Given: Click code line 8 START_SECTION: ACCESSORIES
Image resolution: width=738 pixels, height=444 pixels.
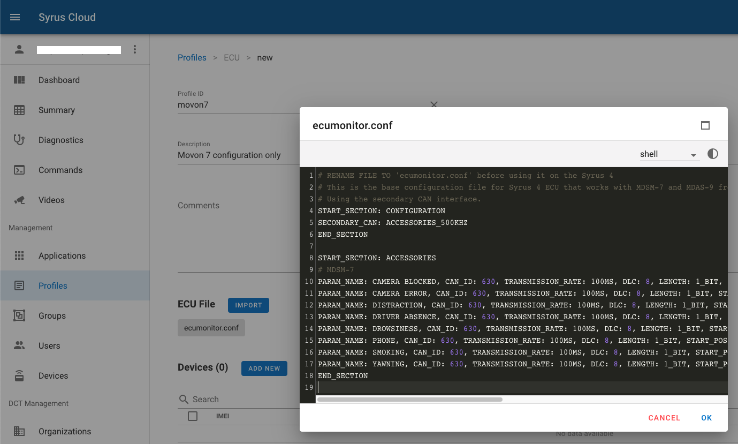Looking at the screenshot, I should click(x=377, y=258).
